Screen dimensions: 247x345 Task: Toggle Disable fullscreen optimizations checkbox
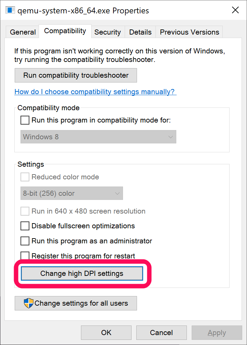click(25, 226)
